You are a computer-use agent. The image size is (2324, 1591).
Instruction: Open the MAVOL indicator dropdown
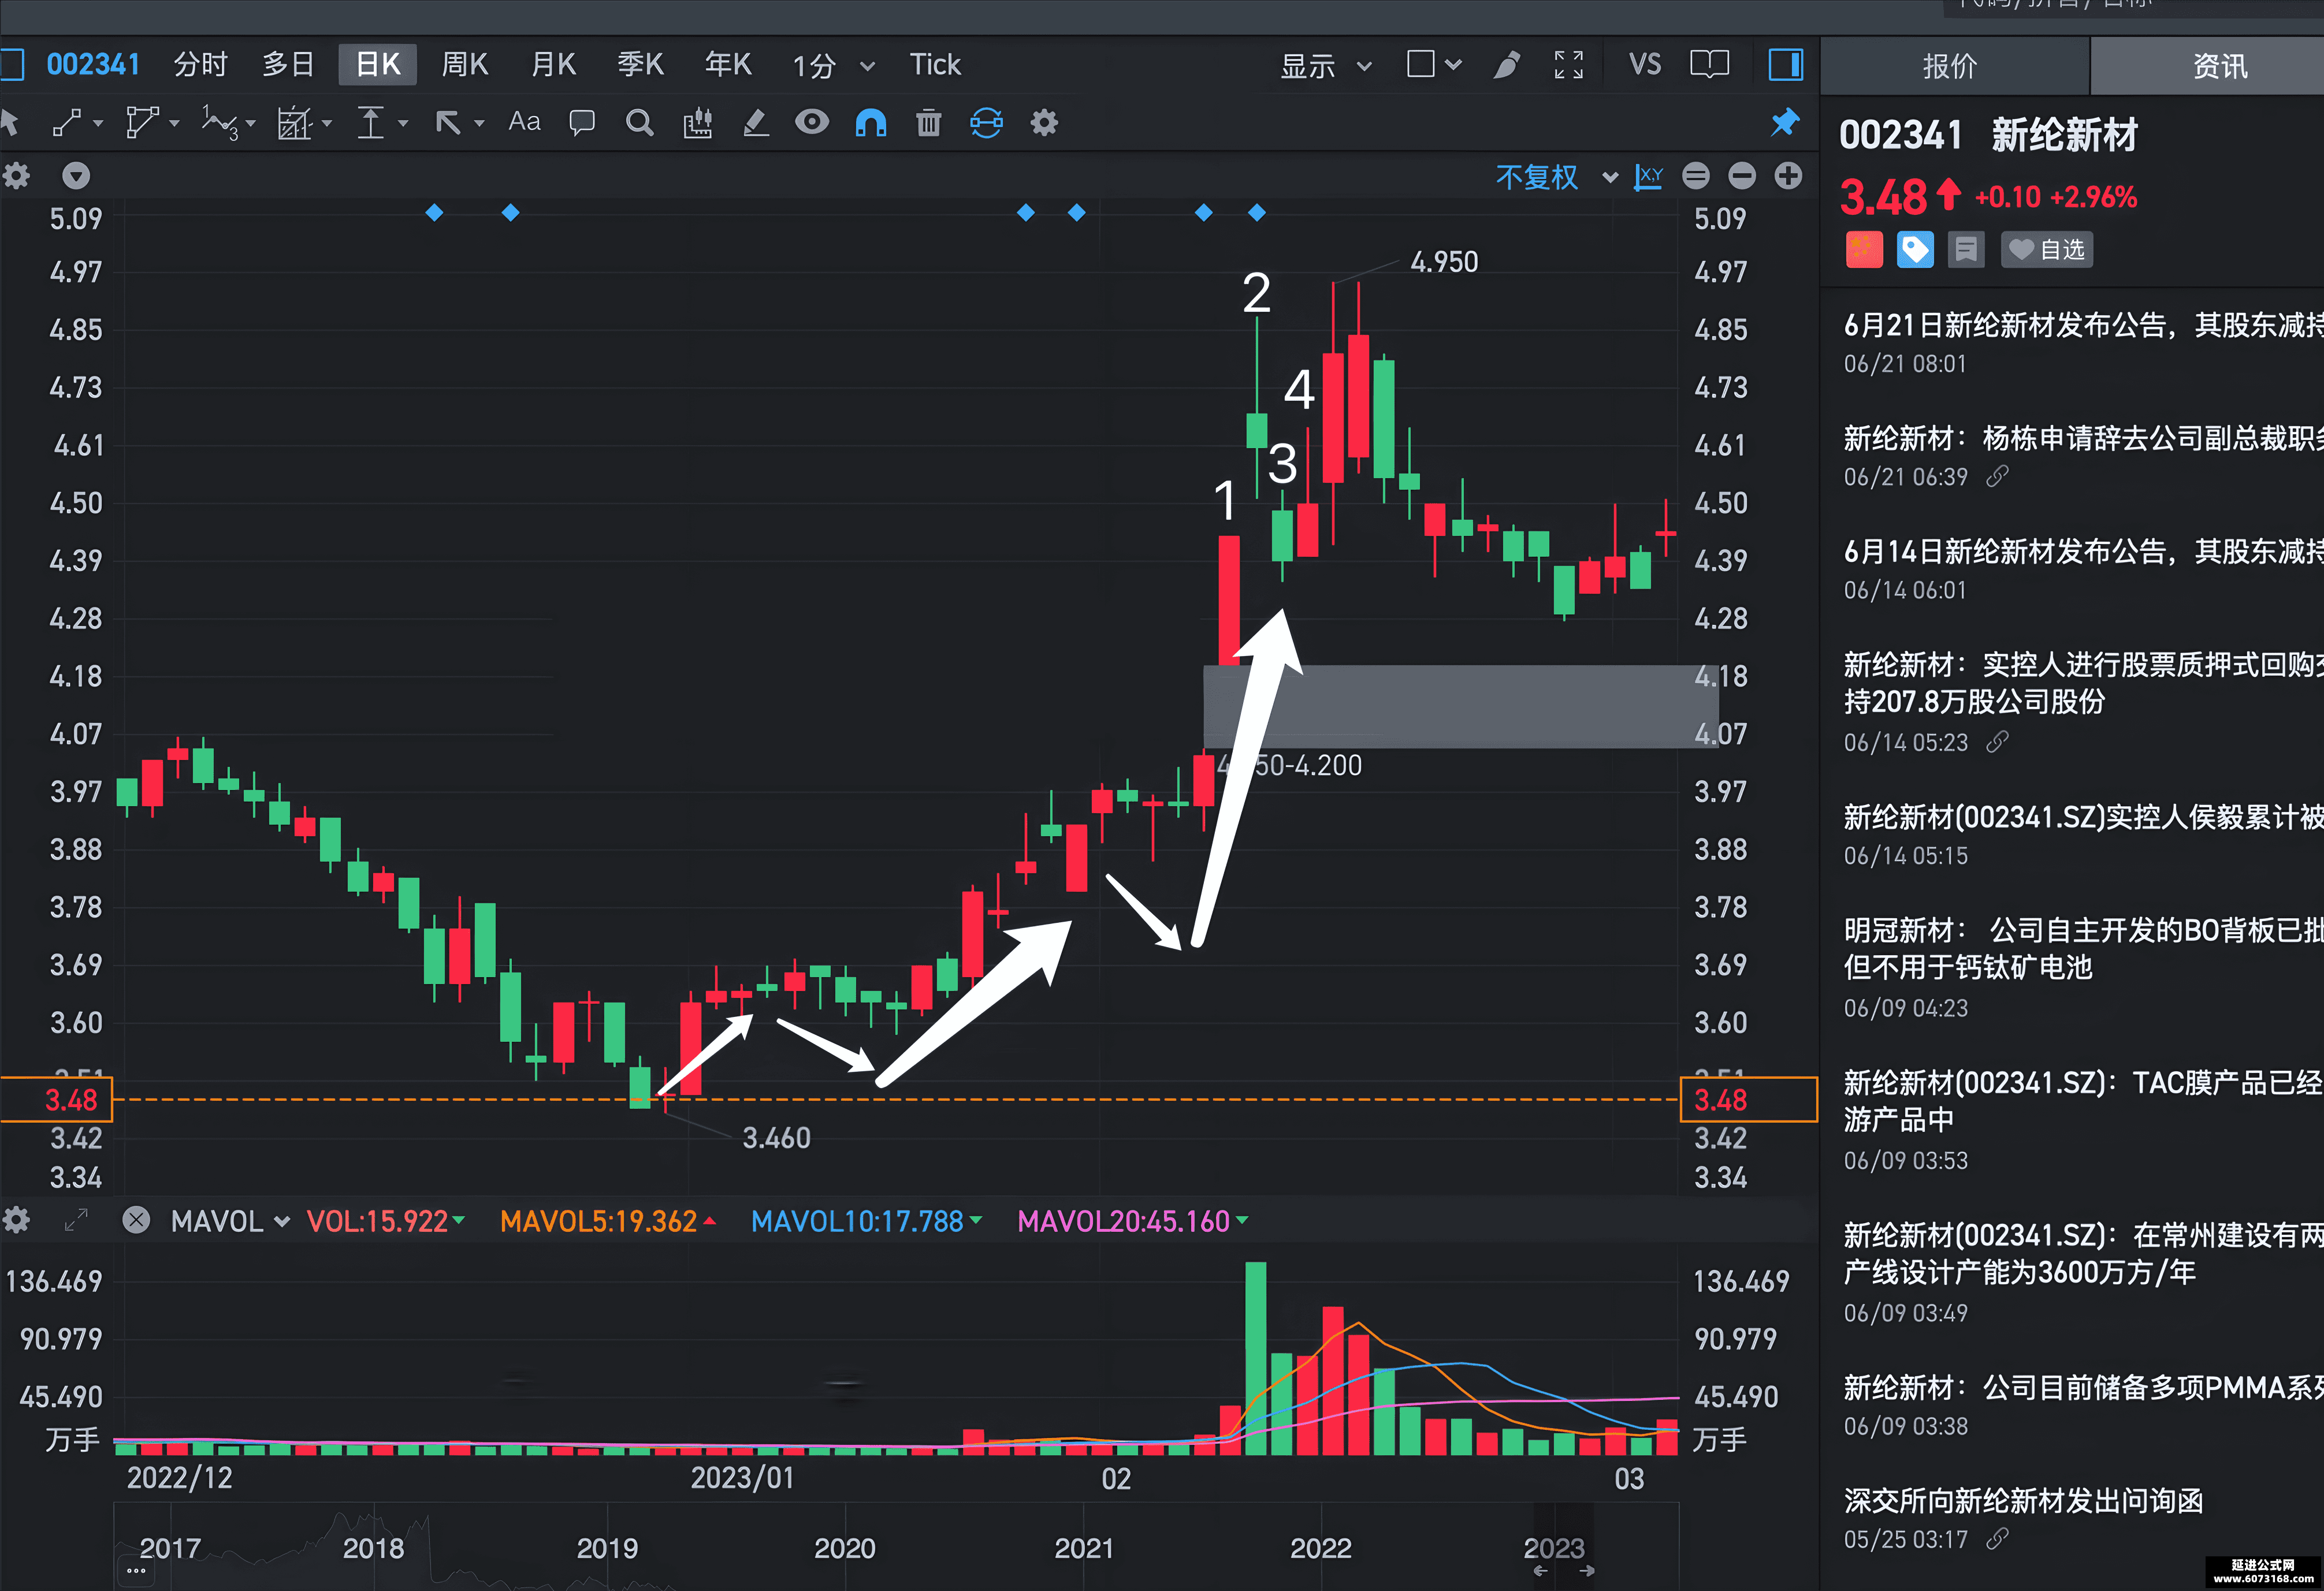pyautogui.click(x=229, y=1220)
